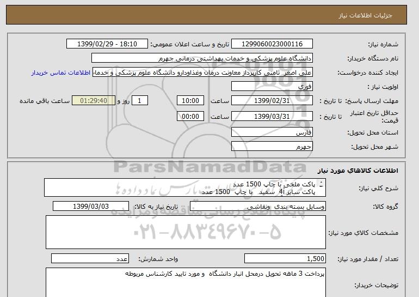
Task: Click the buyer notes text area پرداخت 3 ماهه
Action: tap(186, 282)
